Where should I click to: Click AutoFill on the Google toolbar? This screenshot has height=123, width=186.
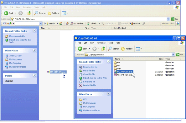[123, 24]
